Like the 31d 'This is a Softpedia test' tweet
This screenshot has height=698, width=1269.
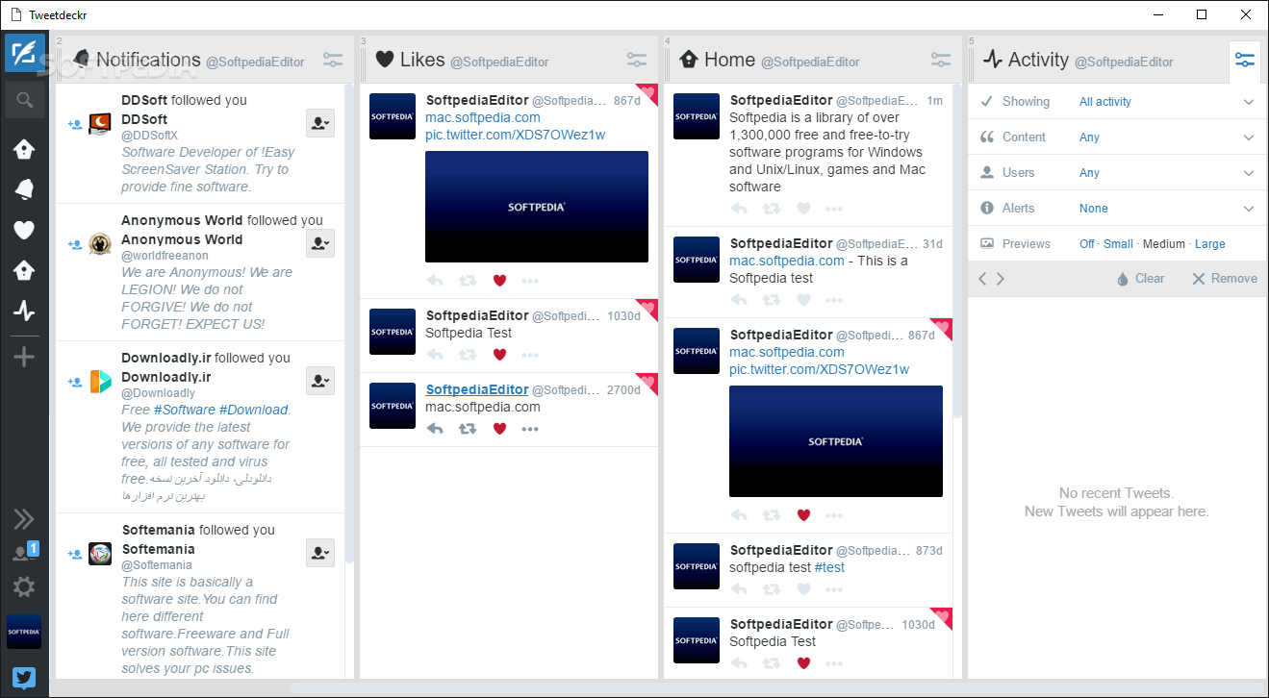tap(803, 300)
